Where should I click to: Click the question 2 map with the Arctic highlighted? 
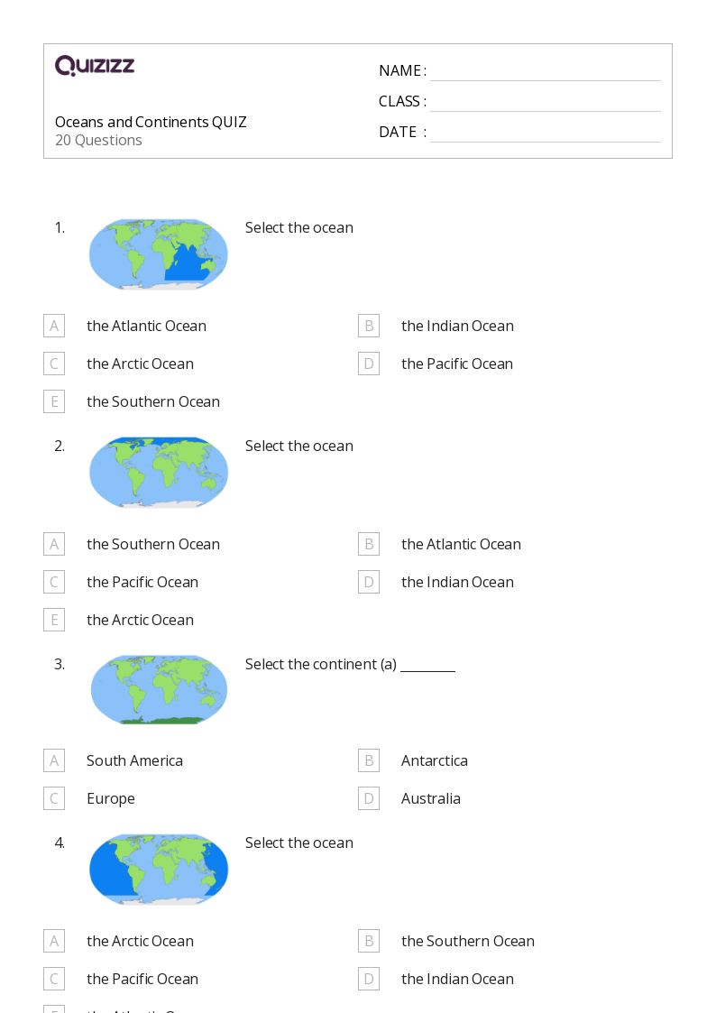(x=158, y=473)
